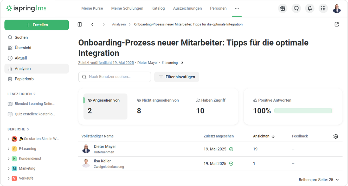Sort by Zuletzt angesehen column
The image size is (348, 186).
219,136
